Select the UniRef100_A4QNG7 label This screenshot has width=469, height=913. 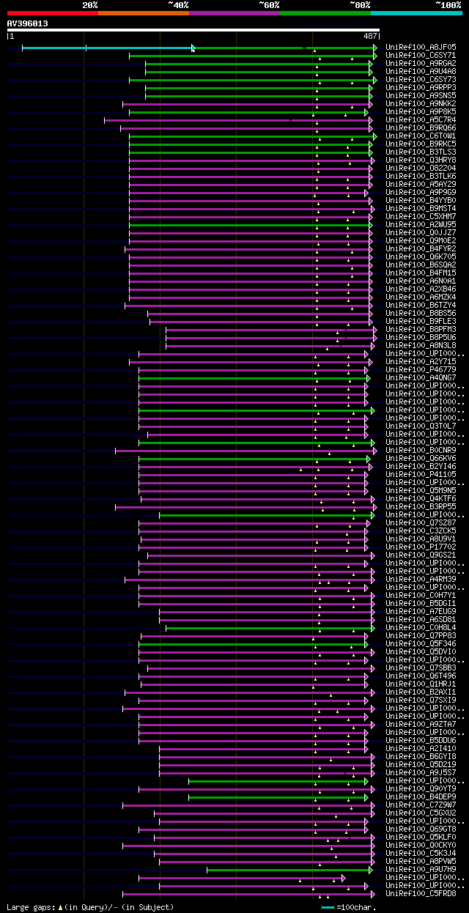[421, 378]
